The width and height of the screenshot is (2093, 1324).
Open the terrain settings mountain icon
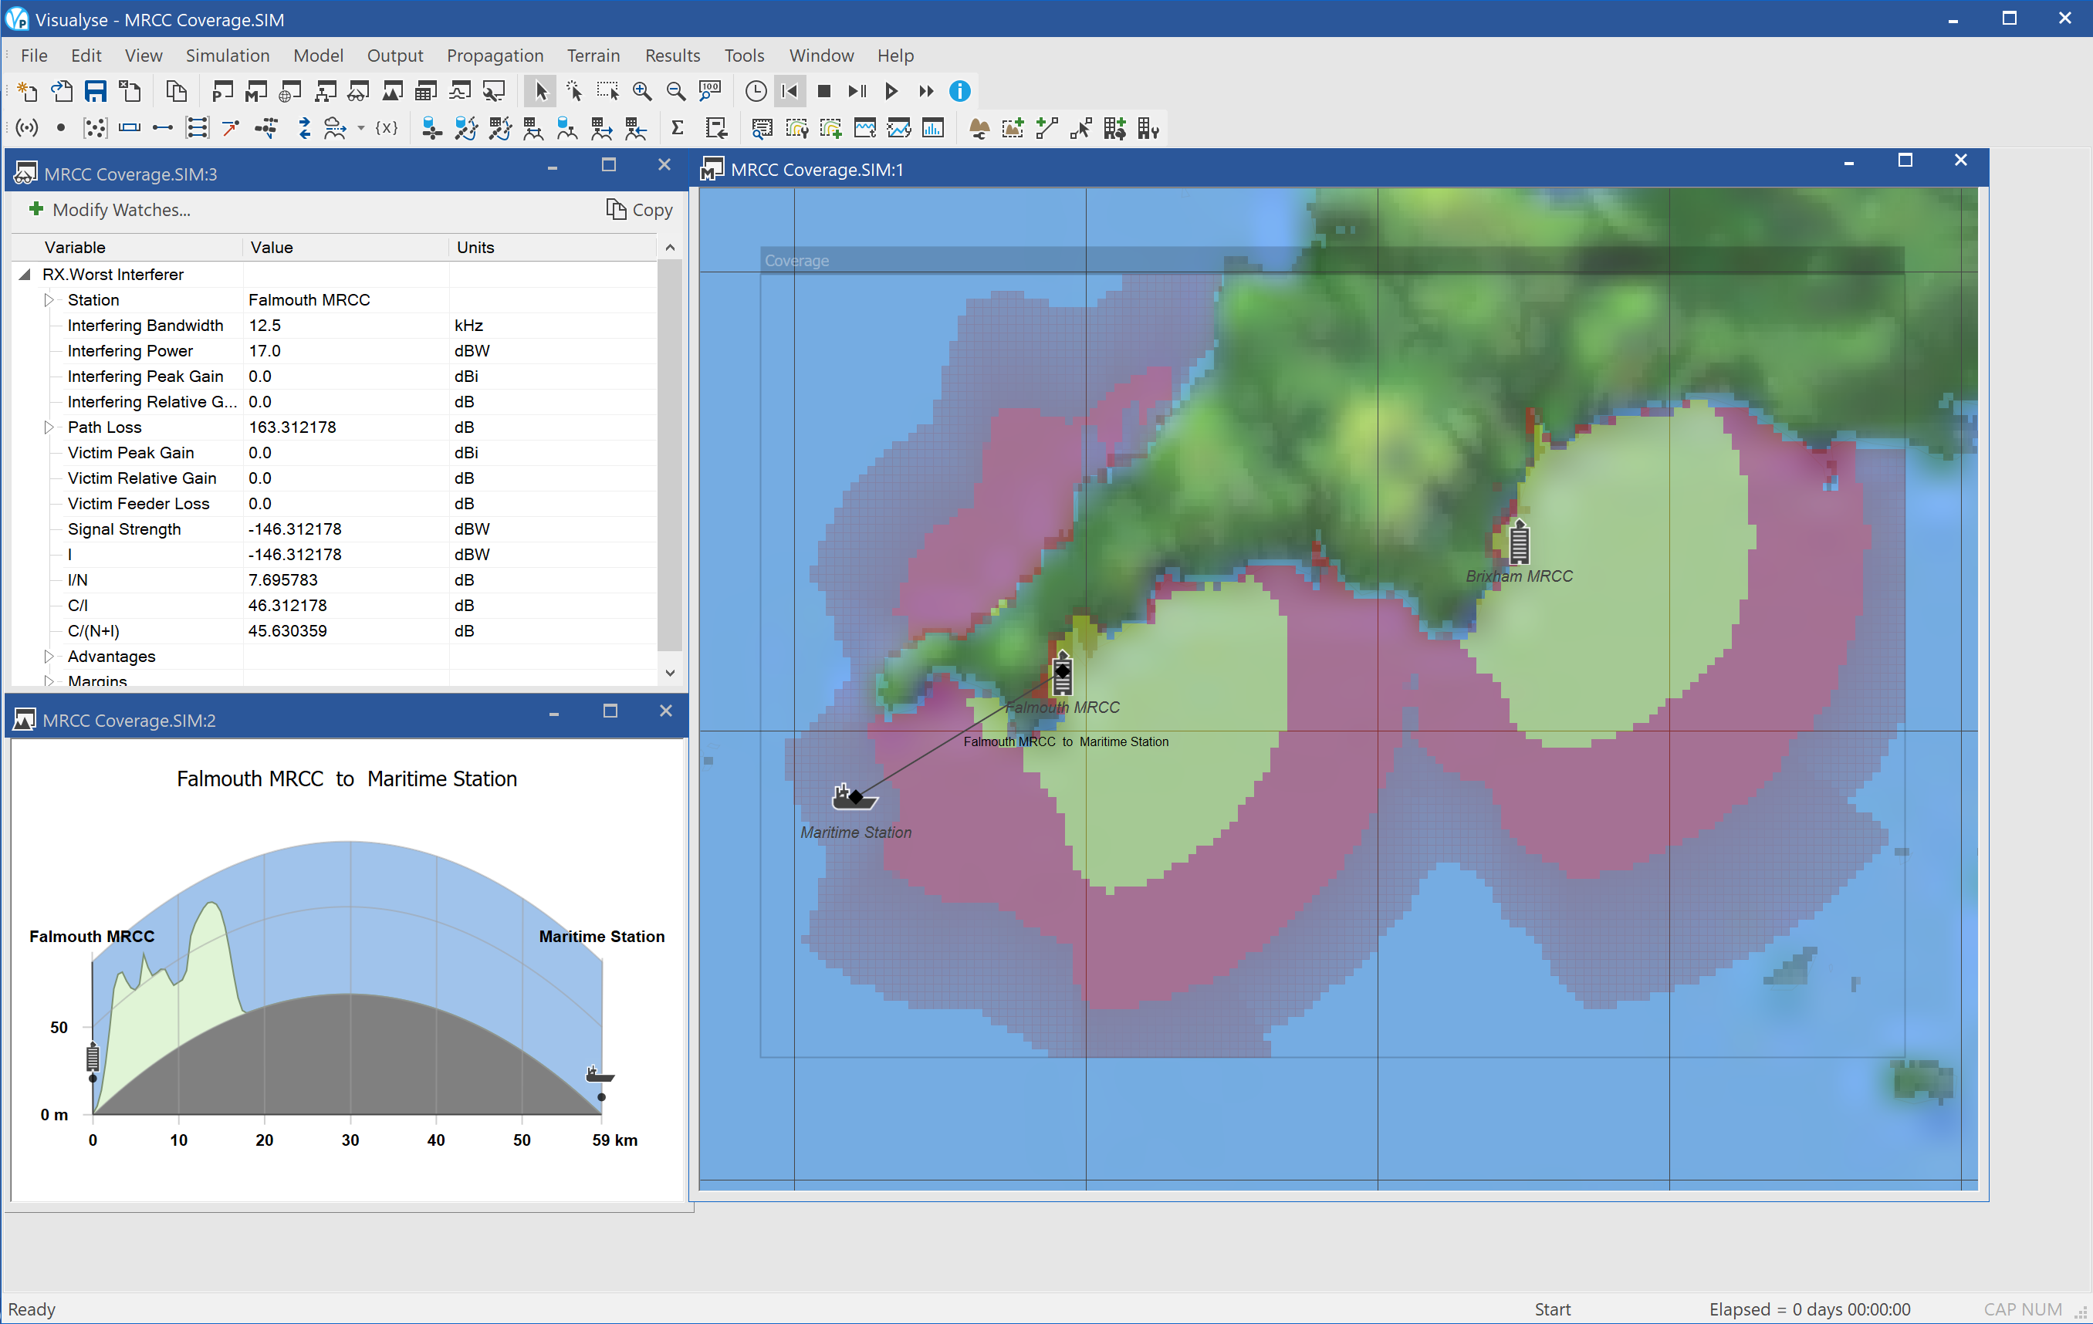(x=979, y=129)
